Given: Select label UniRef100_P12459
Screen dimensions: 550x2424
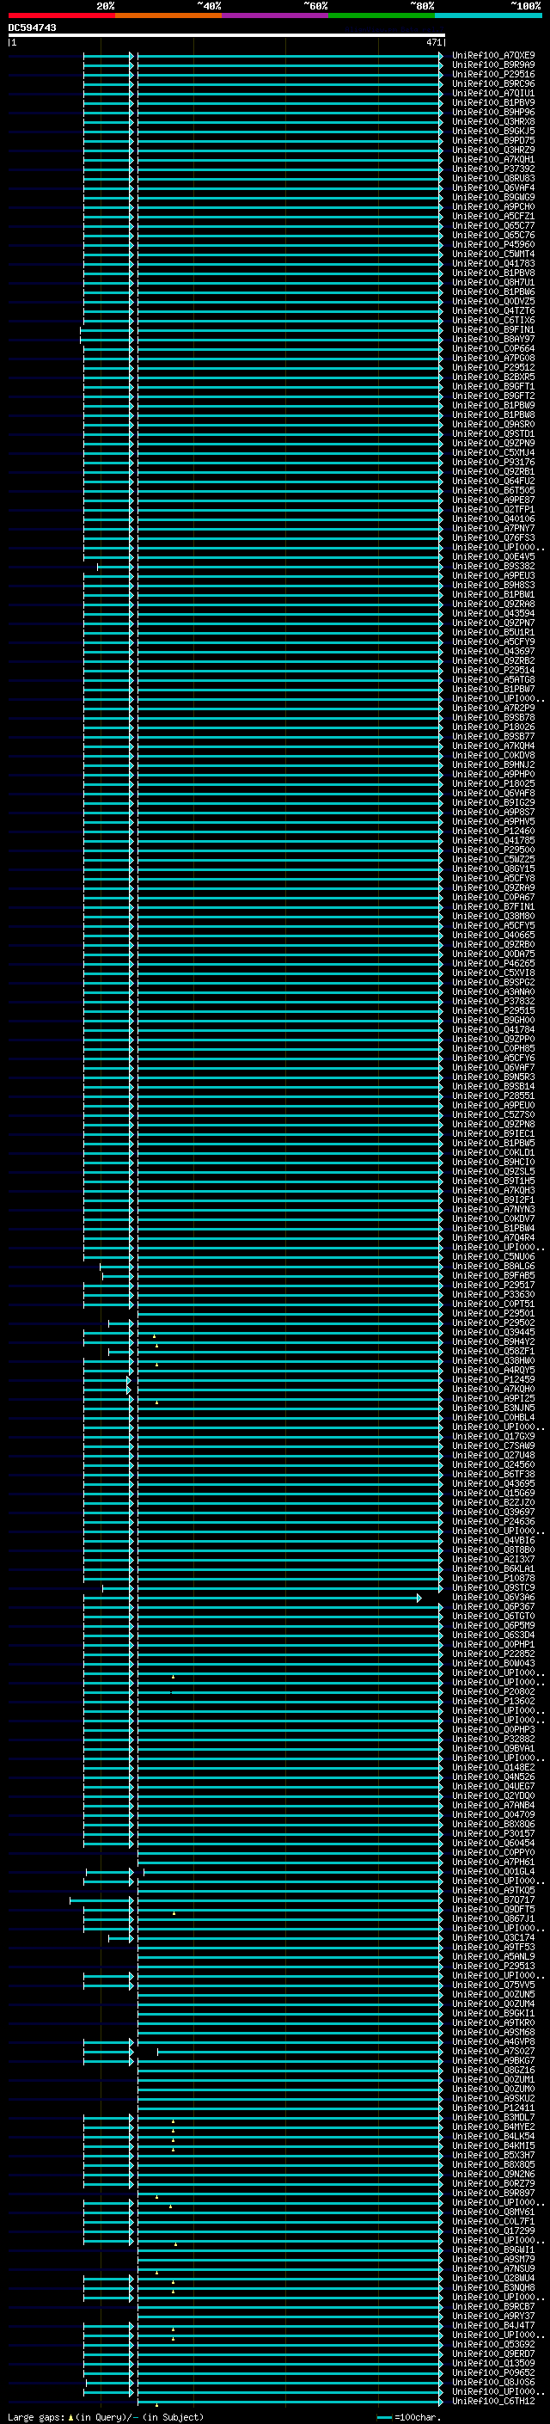Looking at the screenshot, I should pyautogui.click(x=493, y=1380).
